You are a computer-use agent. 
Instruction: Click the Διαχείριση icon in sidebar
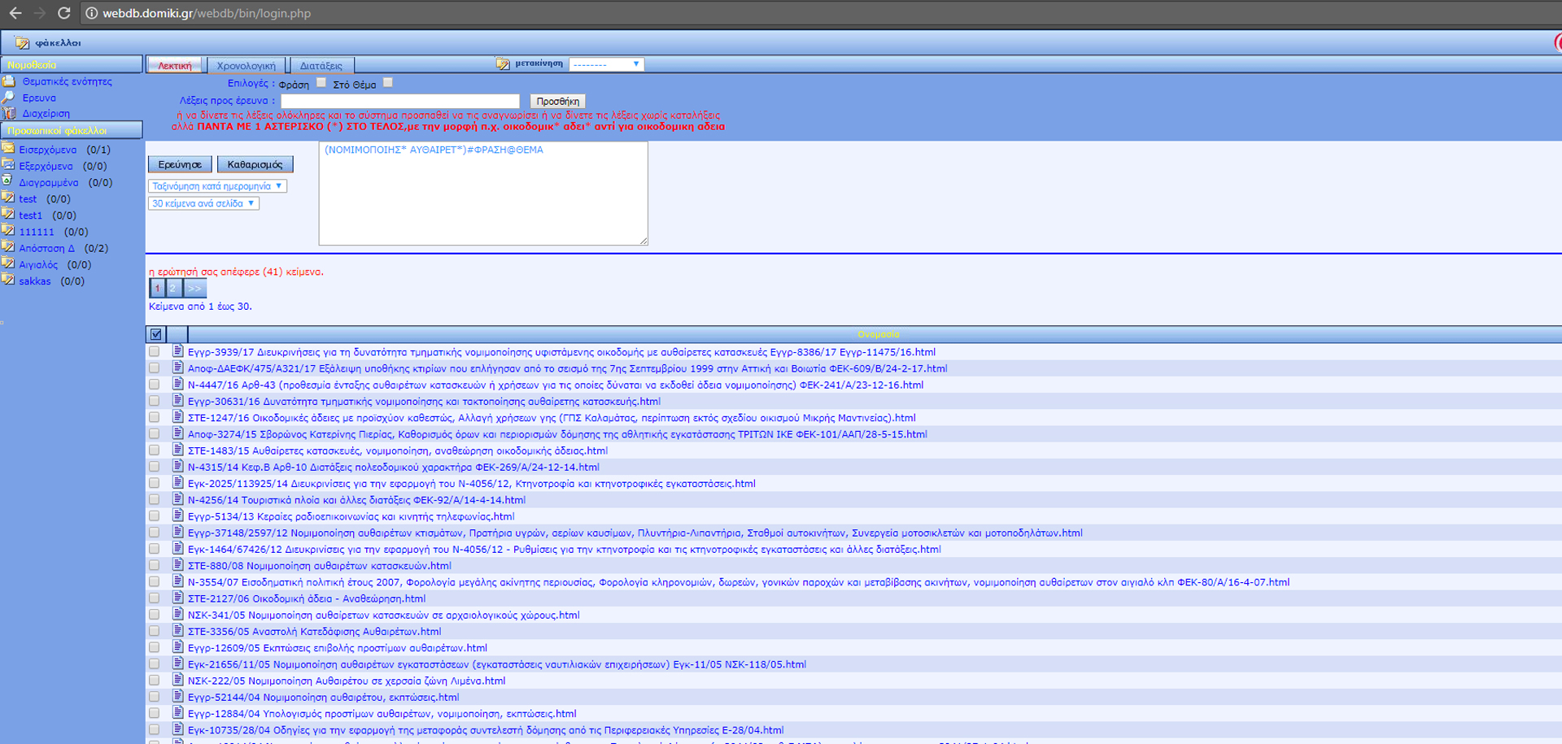click(9, 114)
